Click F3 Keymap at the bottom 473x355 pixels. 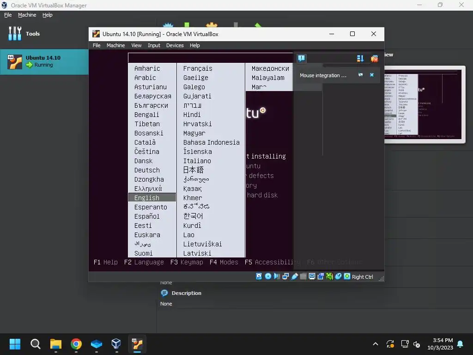(187, 262)
